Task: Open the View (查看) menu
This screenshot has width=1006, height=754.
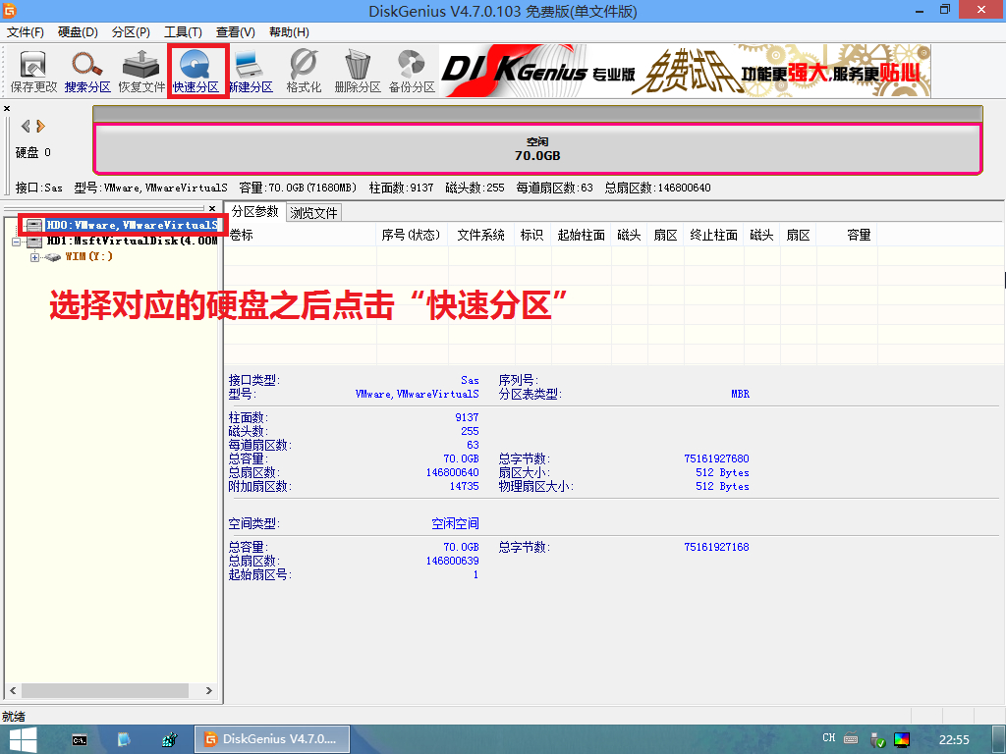Action: tap(236, 32)
